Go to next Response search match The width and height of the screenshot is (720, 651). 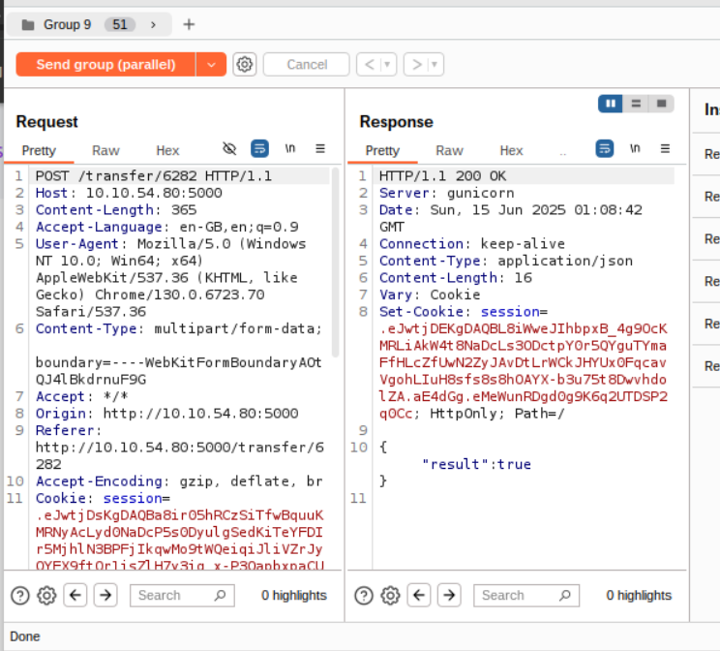coord(449,596)
